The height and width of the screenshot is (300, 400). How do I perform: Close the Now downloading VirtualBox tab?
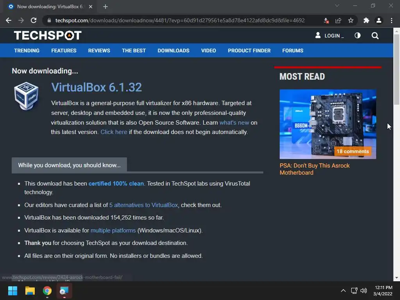click(91, 7)
